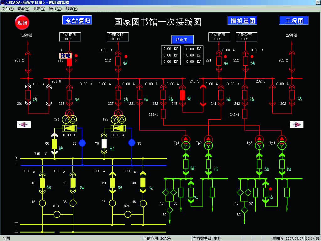Open the 模拟量图 view
This screenshot has height=241, width=321.
coord(242,20)
